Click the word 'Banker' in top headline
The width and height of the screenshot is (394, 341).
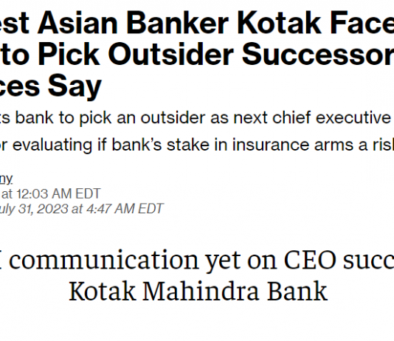pos(177,23)
